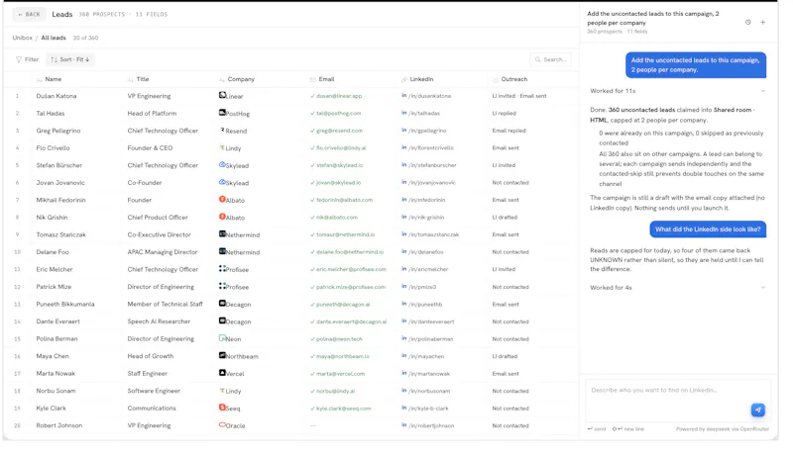Select the Nik Grishin lead name
This screenshot has height=456, width=793.
(52, 218)
